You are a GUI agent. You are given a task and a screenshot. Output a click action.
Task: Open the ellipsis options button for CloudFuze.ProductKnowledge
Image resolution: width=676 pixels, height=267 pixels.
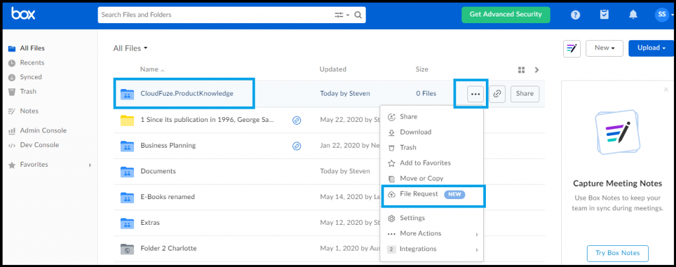point(475,94)
